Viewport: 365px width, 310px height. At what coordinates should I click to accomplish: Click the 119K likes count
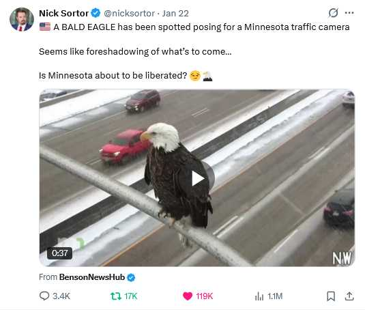click(205, 296)
